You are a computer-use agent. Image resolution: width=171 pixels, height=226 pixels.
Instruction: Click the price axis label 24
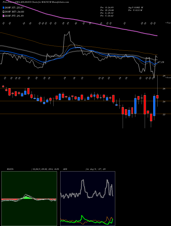pyautogui.click(x=164, y=102)
